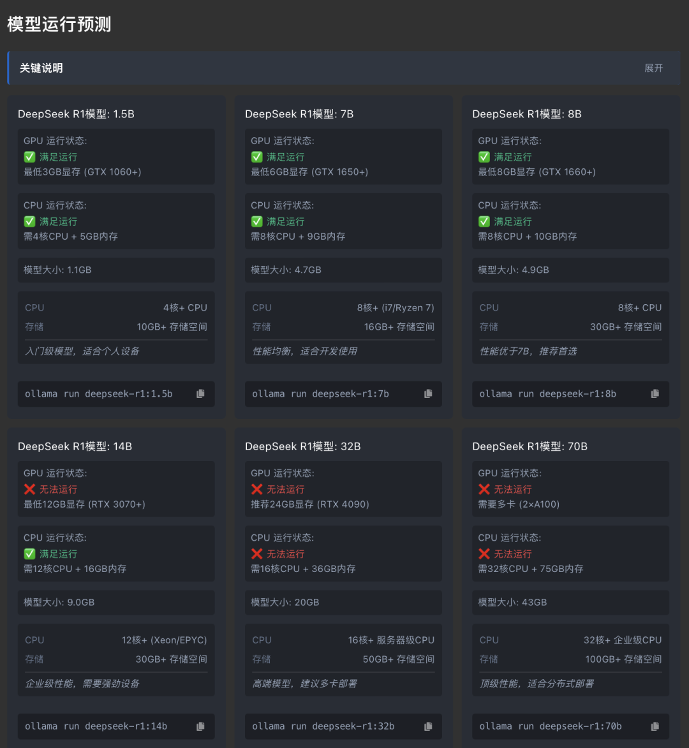Click '最低3GB显存 (GTX 1060+)' requirement
This screenshot has height=748, width=689.
coord(82,172)
